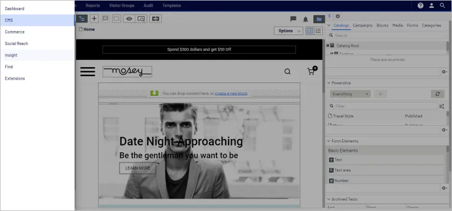Switch to all properties list view icon
Image resolution: width=452 pixels, height=211 pixels.
(x=318, y=31)
